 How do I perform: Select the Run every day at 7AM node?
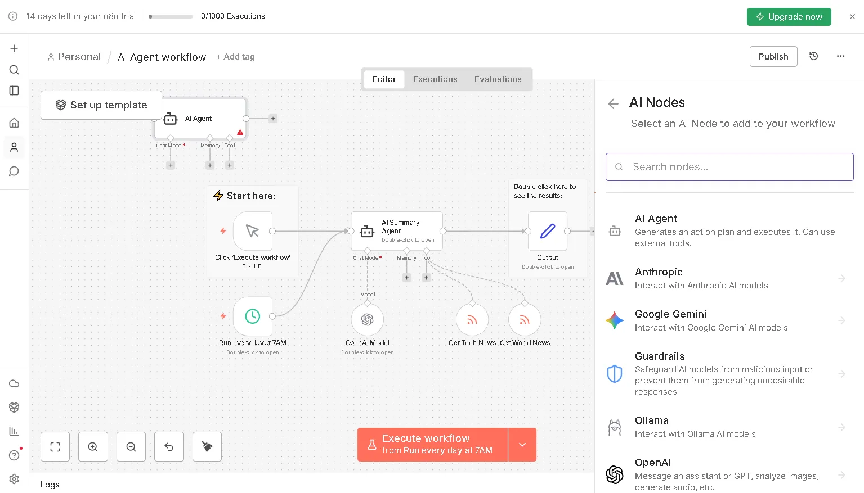click(253, 316)
